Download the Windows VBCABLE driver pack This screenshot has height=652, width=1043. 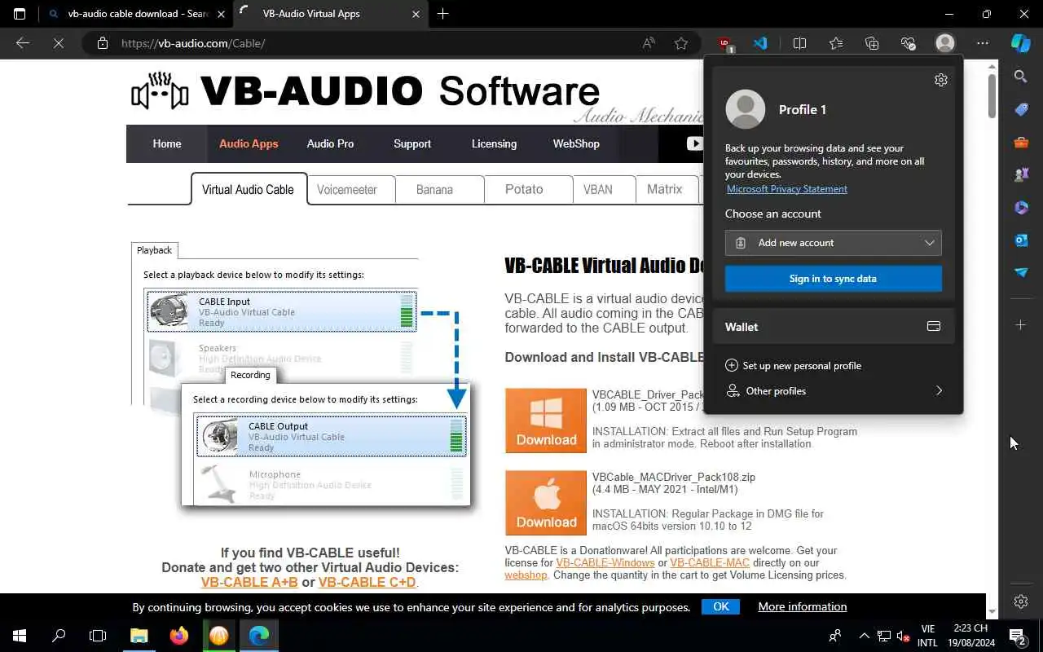(546, 421)
